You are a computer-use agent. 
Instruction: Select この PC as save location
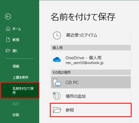pyautogui.click(x=91, y=82)
